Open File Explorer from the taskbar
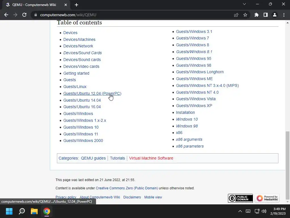290x218 pixels. click(x=34, y=211)
